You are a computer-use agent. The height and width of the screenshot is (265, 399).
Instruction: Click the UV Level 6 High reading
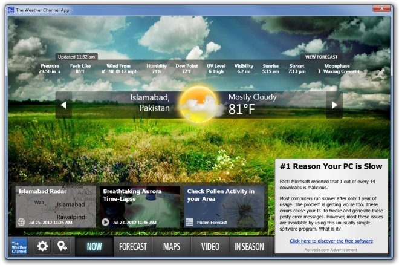216,69
